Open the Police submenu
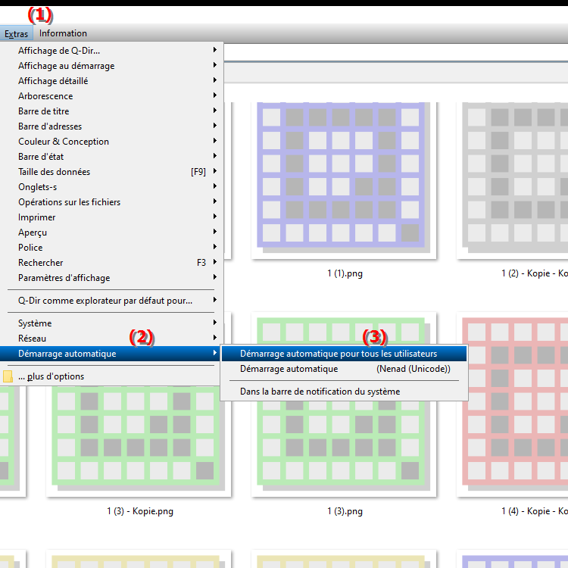 pos(111,248)
